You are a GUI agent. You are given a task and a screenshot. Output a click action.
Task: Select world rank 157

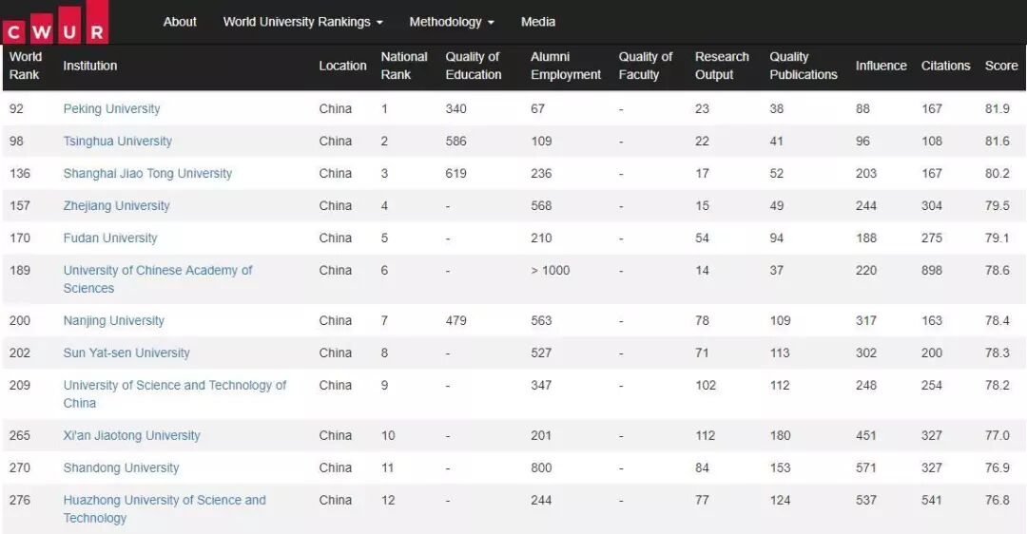coord(20,205)
